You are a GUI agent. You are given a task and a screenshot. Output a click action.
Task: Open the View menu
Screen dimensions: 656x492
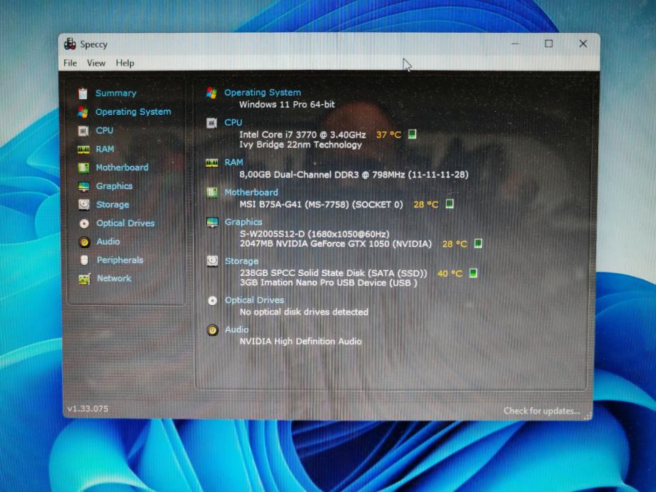pyautogui.click(x=96, y=63)
